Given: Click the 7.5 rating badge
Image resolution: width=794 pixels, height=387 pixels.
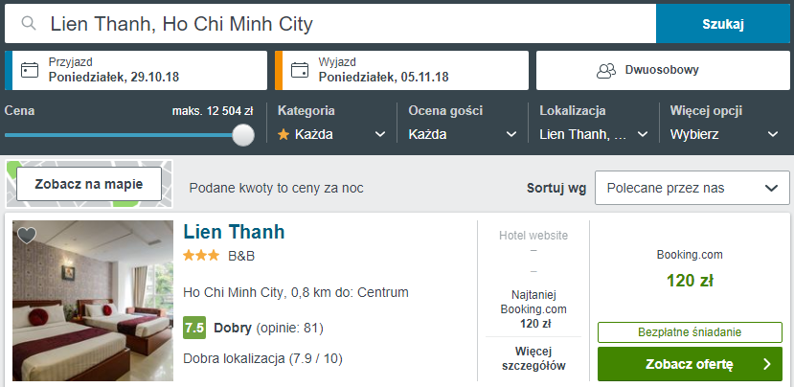Looking at the screenshot, I should tap(194, 328).
